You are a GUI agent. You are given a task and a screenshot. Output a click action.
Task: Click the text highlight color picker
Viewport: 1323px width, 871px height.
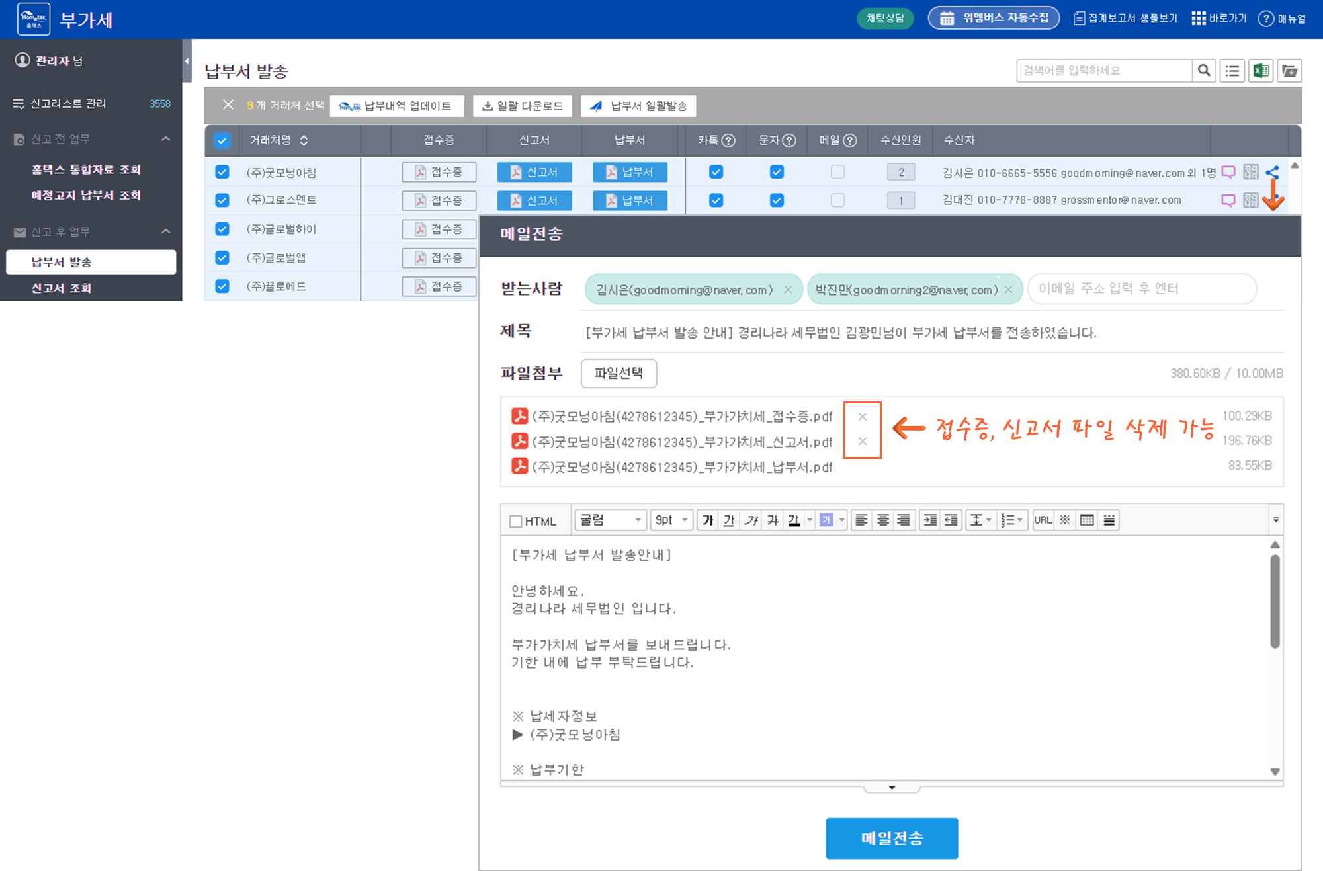(x=826, y=520)
